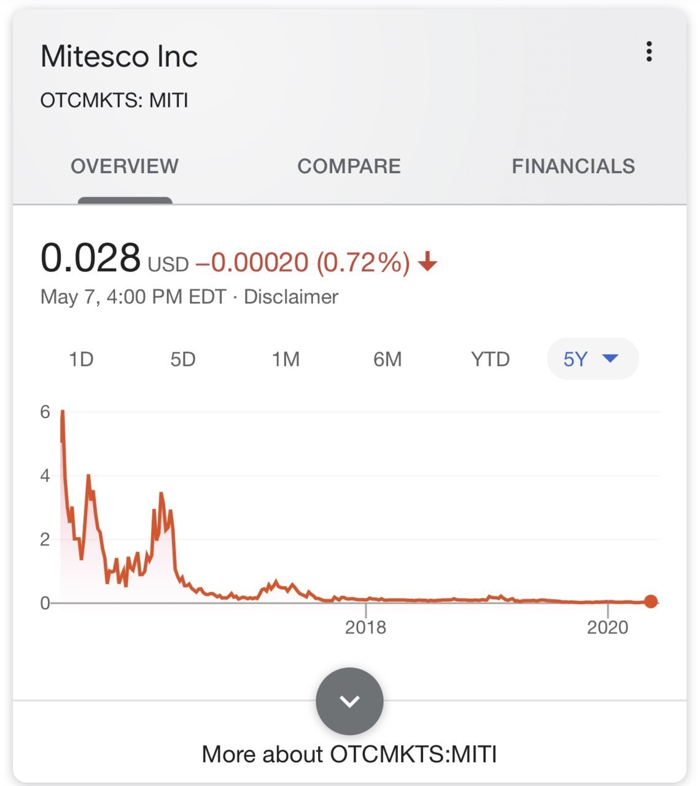Click the orange endpoint dot on chart

pyautogui.click(x=651, y=602)
